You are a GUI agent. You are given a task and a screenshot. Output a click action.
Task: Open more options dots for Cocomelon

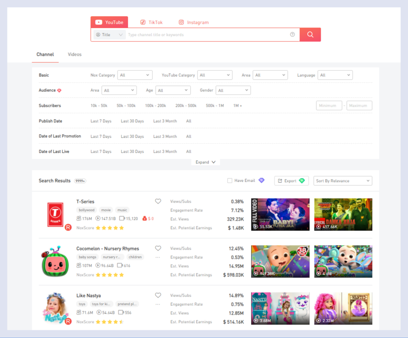(x=158, y=257)
